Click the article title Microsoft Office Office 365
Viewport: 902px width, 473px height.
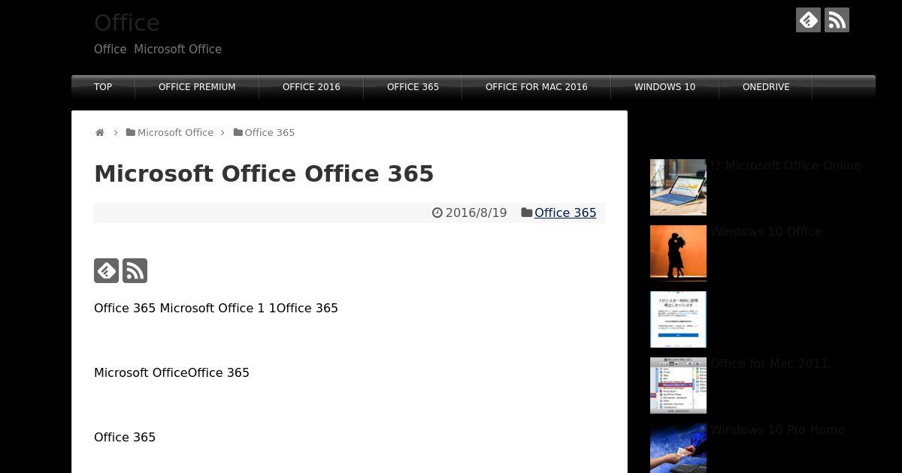click(264, 173)
